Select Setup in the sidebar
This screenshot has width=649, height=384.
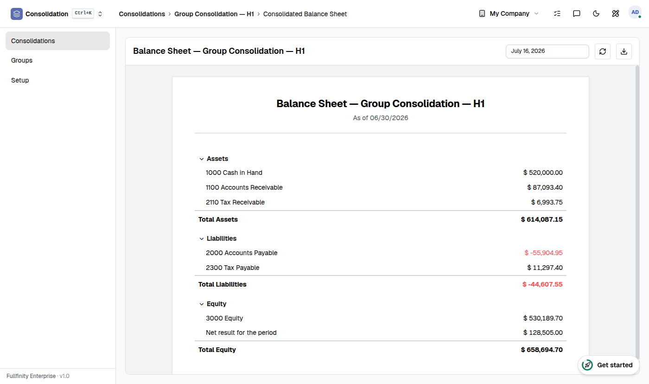point(57,80)
